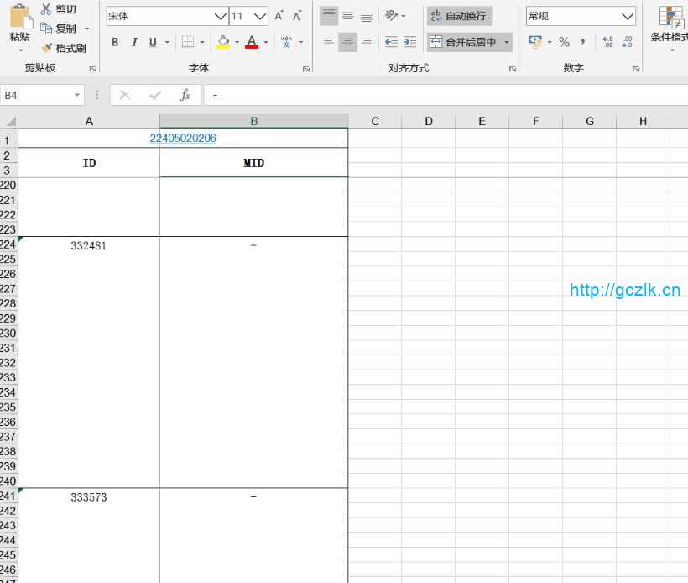Click the Increase Decimal icon
Image resolution: width=688 pixels, height=583 pixels.
coord(607,42)
